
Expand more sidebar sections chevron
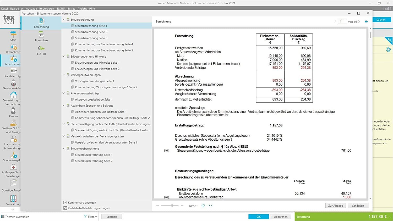13,209
